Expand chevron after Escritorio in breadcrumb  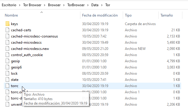point(20,5)
